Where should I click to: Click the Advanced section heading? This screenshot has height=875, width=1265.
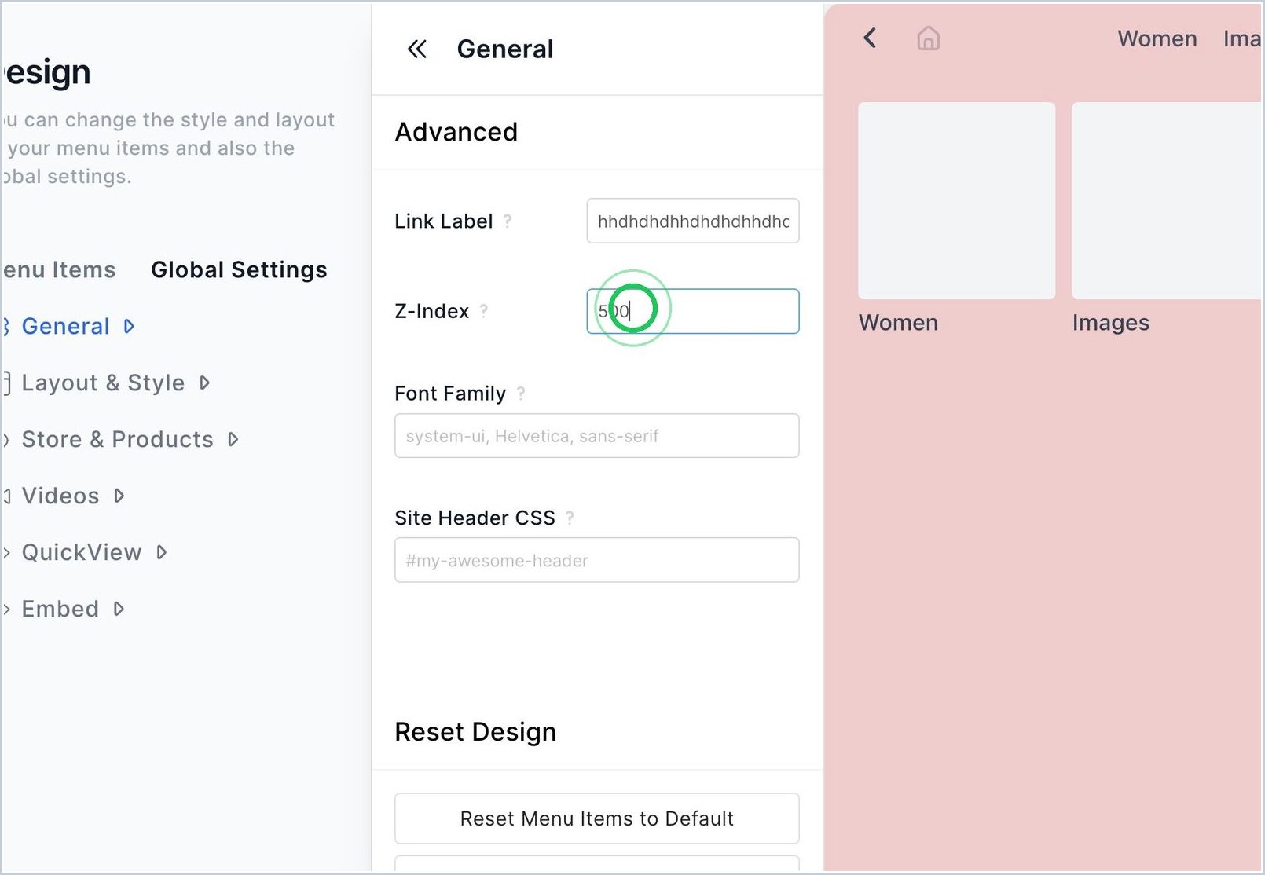click(456, 132)
